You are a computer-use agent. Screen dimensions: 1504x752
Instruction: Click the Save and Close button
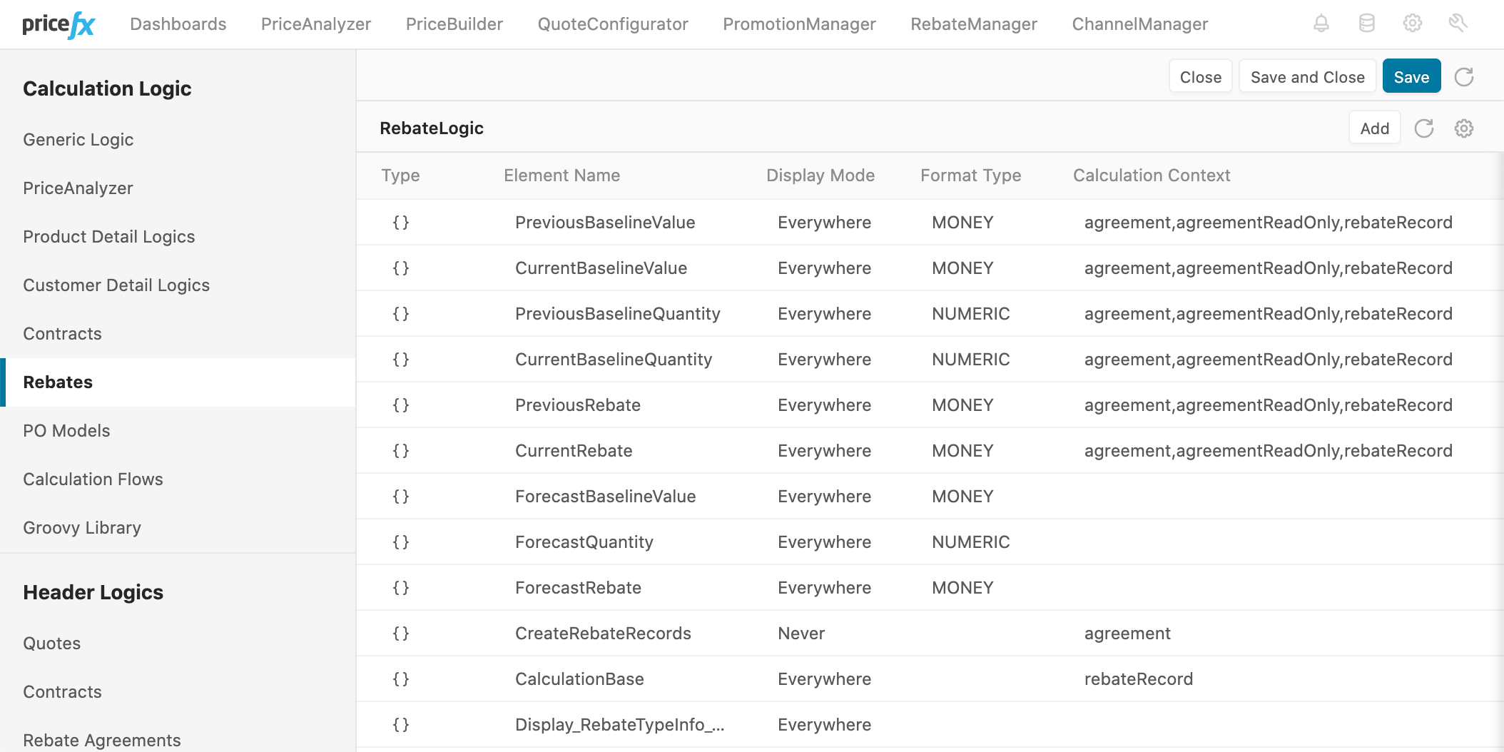point(1307,76)
